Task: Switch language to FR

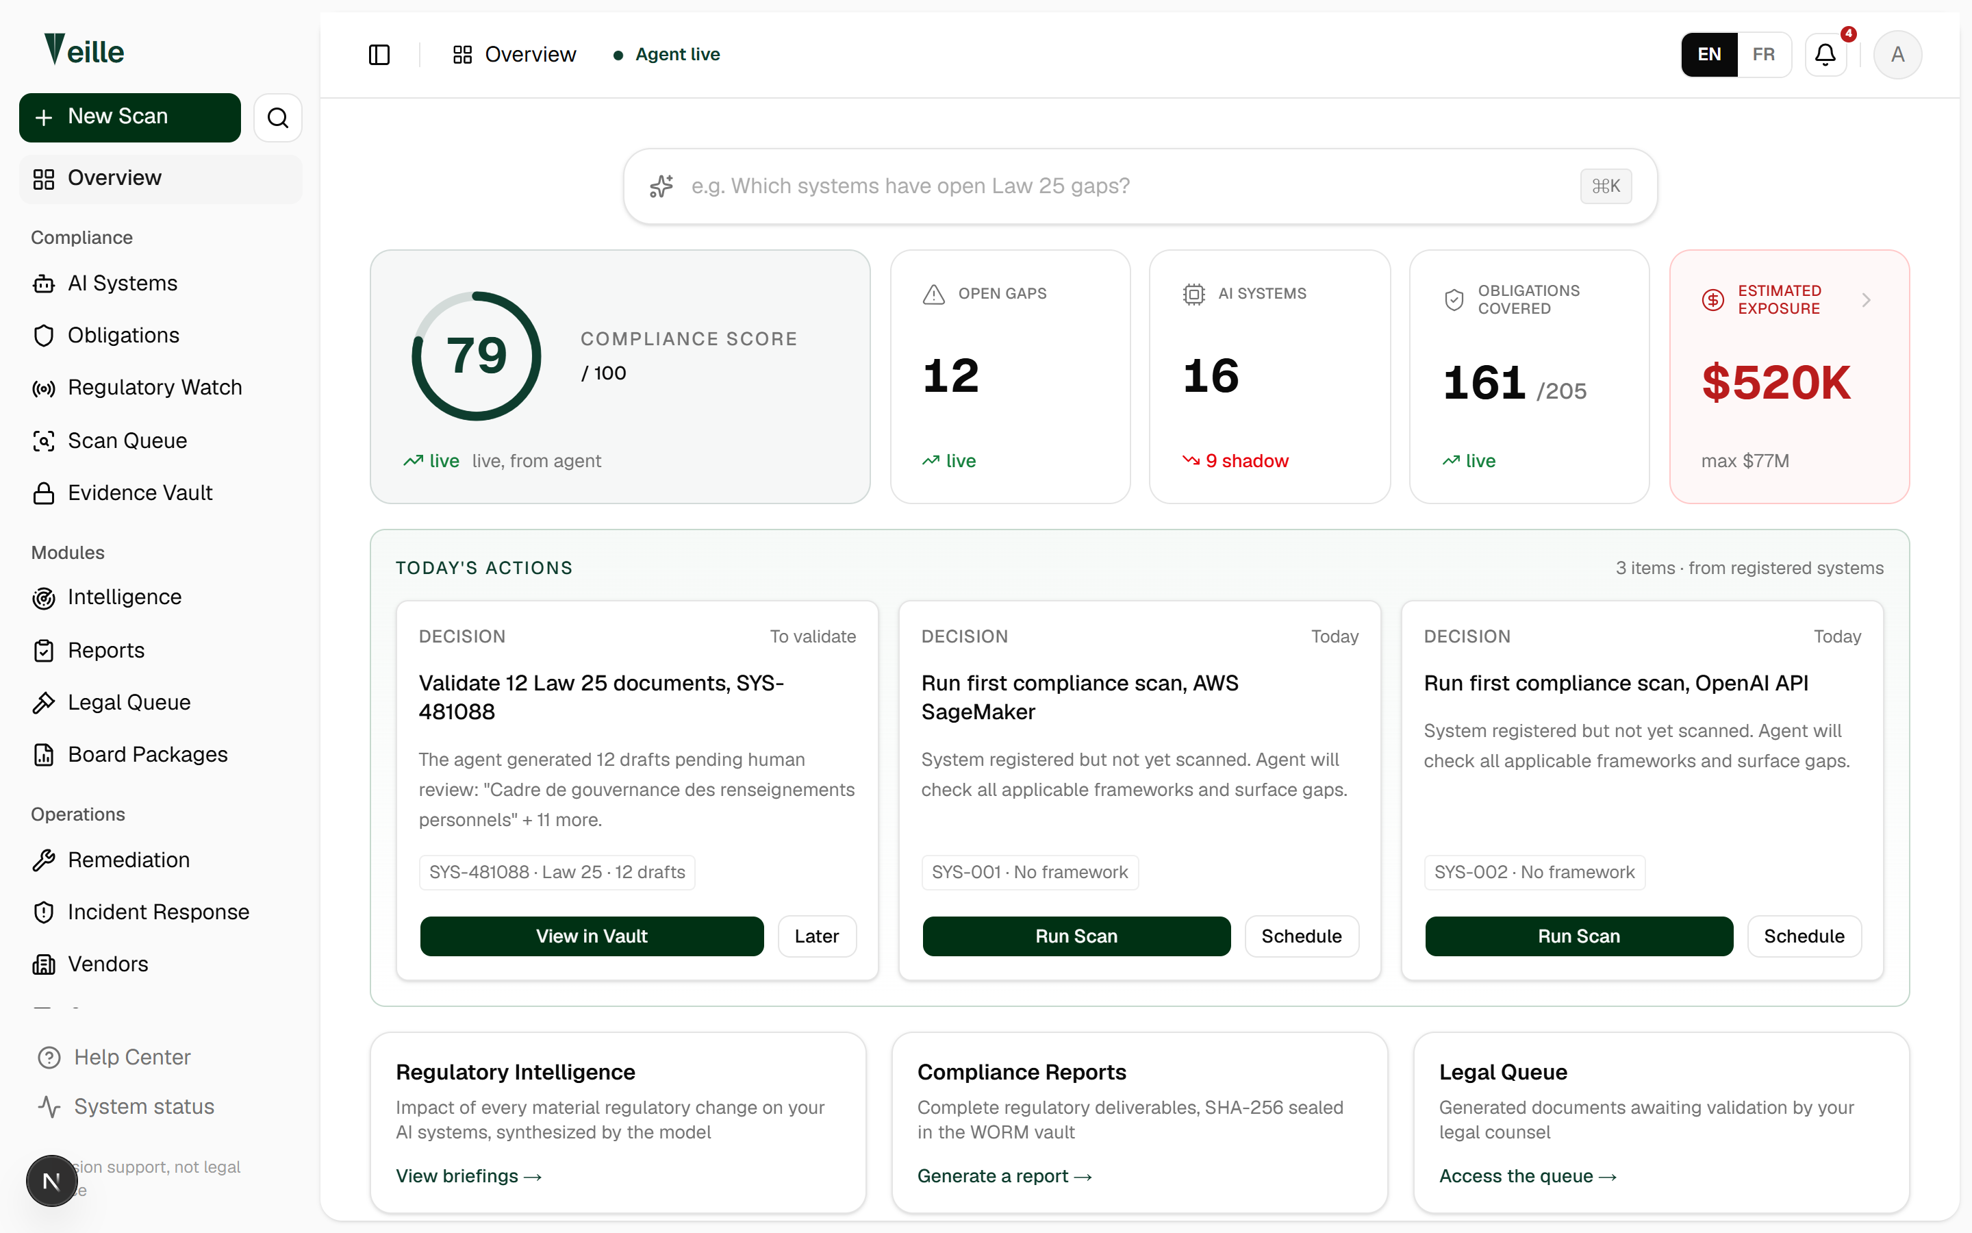Action: (1763, 55)
